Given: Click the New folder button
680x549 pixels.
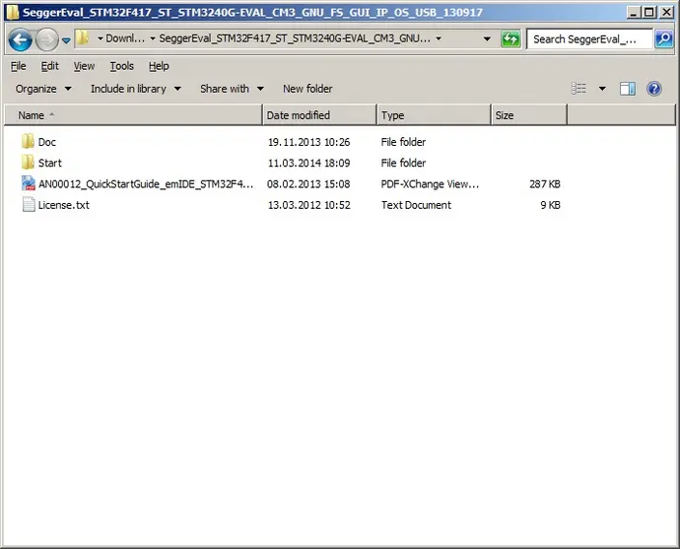Looking at the screenshot, I should point(307,89).
